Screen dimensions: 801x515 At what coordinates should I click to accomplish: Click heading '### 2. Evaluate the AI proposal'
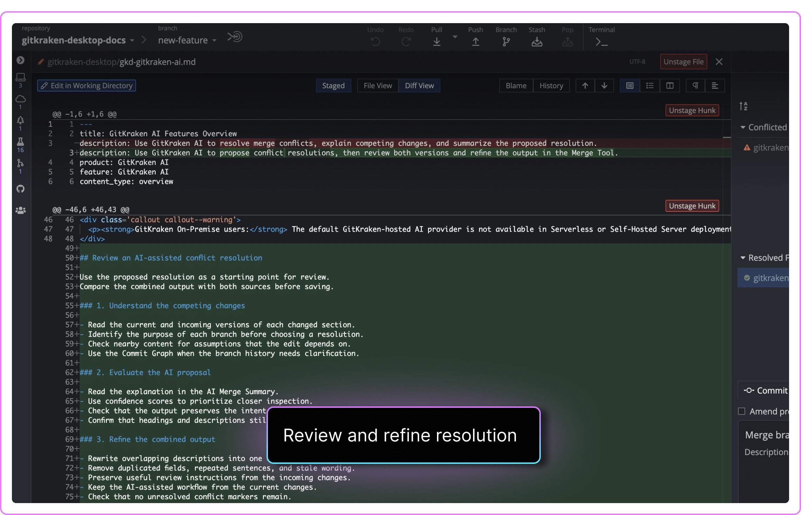[145, 372]
